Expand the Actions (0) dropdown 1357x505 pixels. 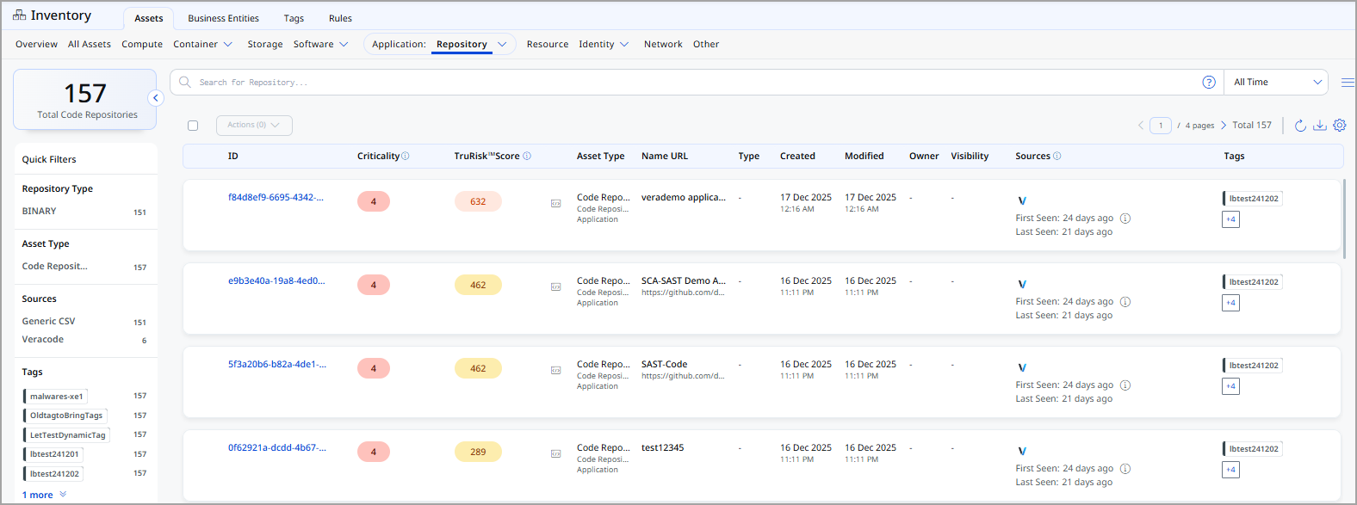254,126
